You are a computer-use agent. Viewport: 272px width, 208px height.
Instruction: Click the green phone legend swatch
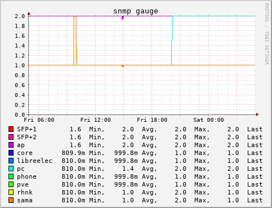(11, 176)
